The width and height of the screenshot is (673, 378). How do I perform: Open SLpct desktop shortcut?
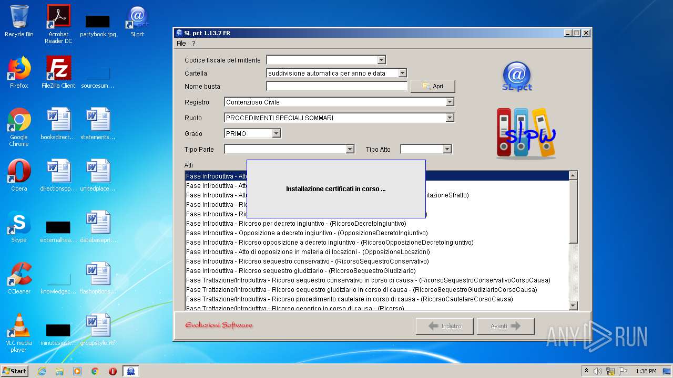click(137, 21)
